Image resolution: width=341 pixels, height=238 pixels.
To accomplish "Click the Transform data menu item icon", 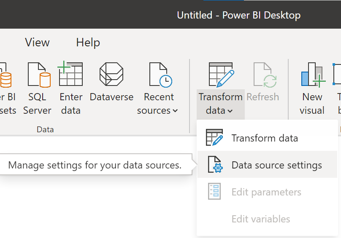I will (x=214, y=137).
